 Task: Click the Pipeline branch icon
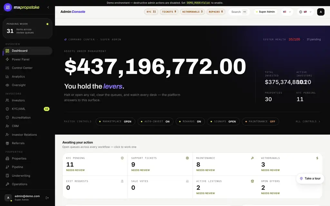(x=7, y=167)
